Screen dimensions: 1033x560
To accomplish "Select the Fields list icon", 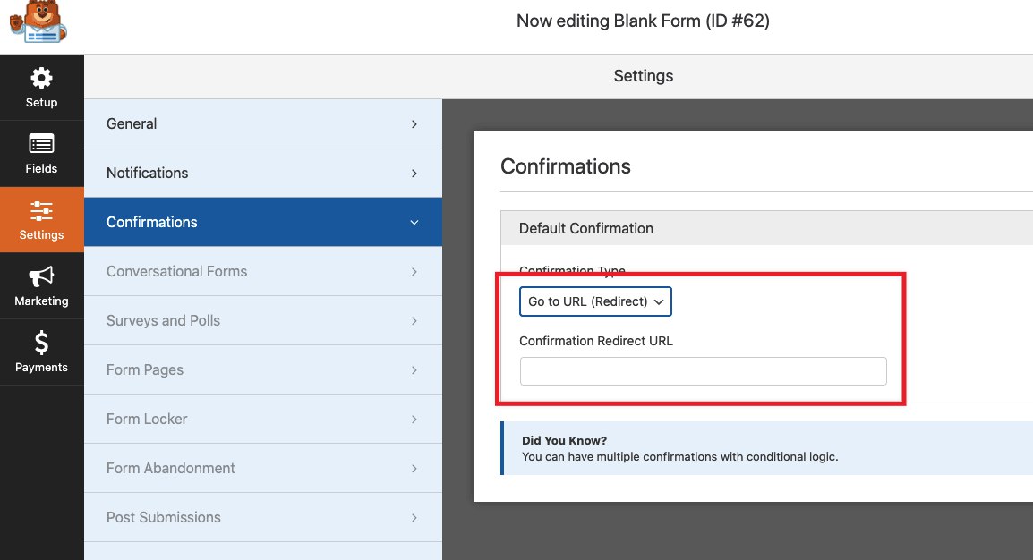I will (x=41, y=144).
